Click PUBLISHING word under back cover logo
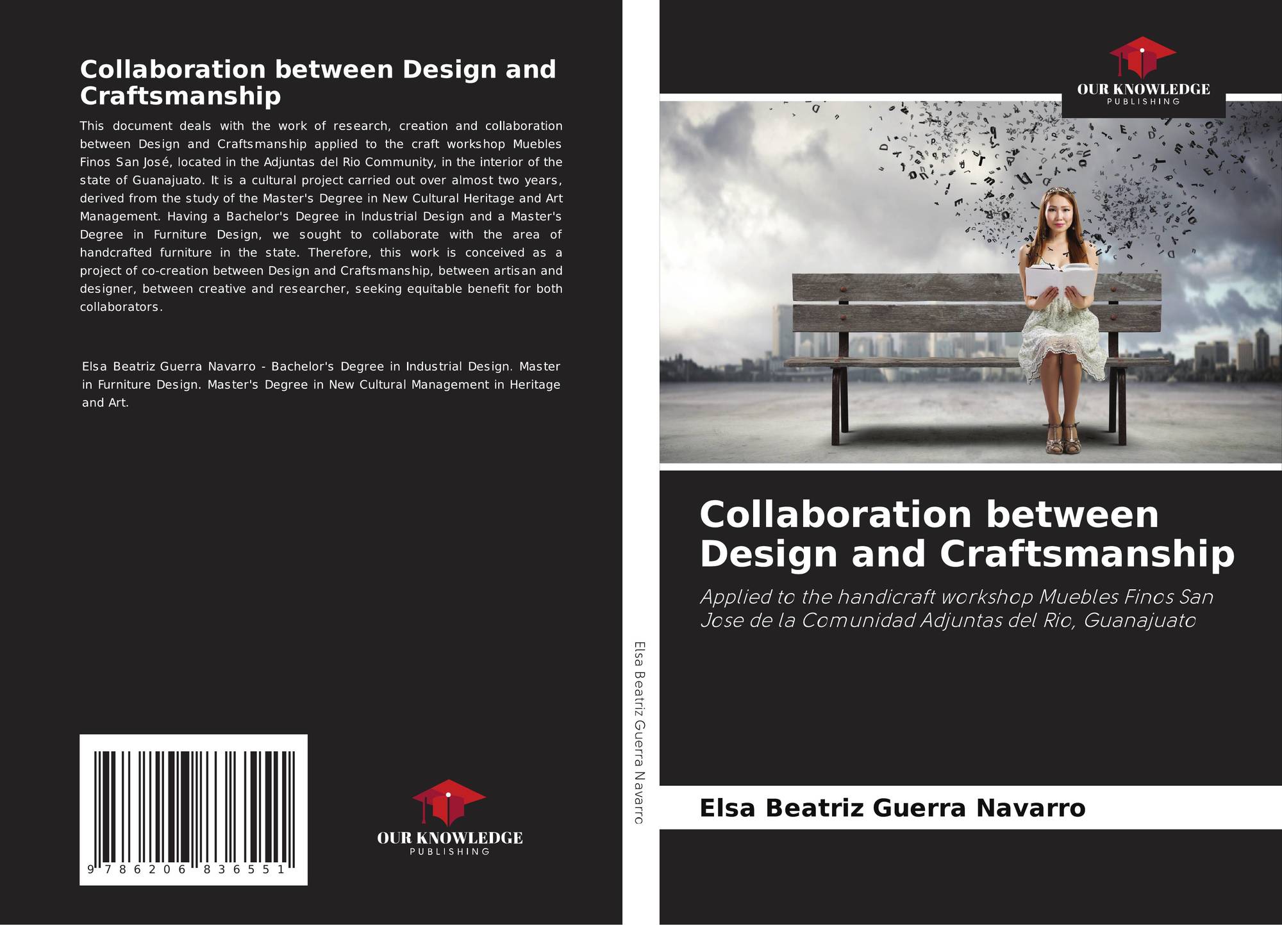1282x925 pixels. [449, 851]
